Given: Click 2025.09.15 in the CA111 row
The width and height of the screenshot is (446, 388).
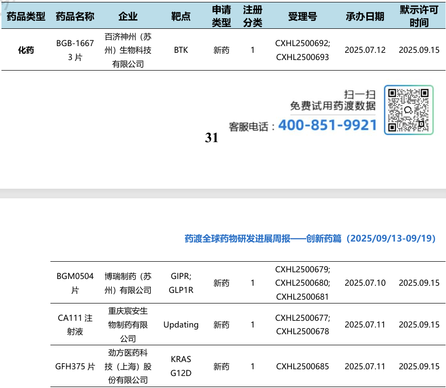Looking at the screenshot, I should coord(419,325).
